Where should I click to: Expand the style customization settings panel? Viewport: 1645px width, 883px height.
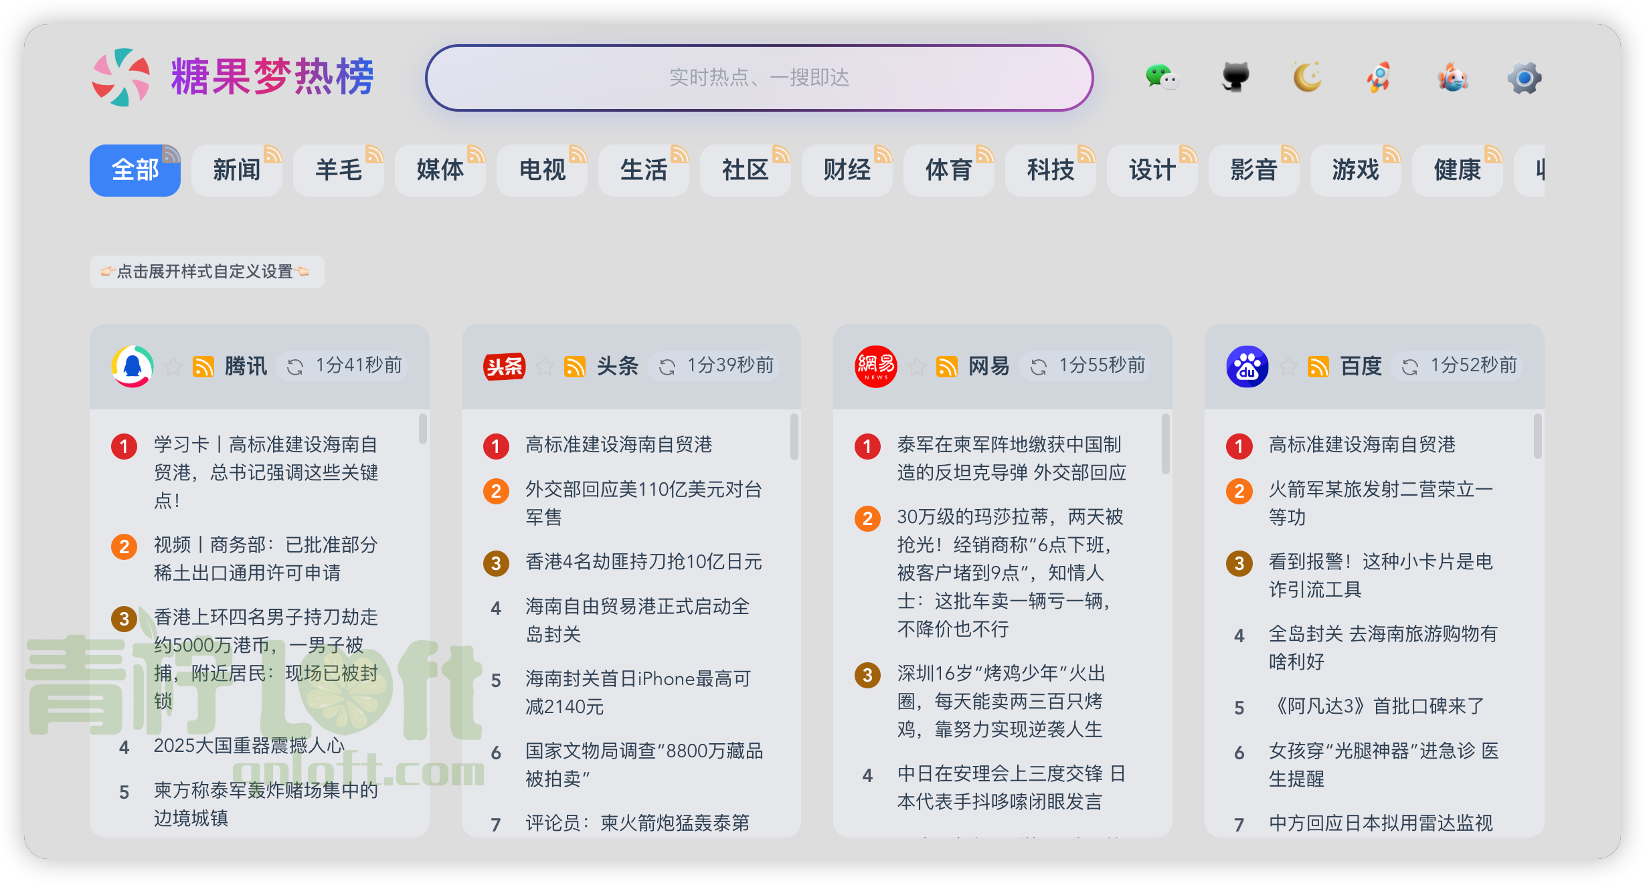(205, 272)
